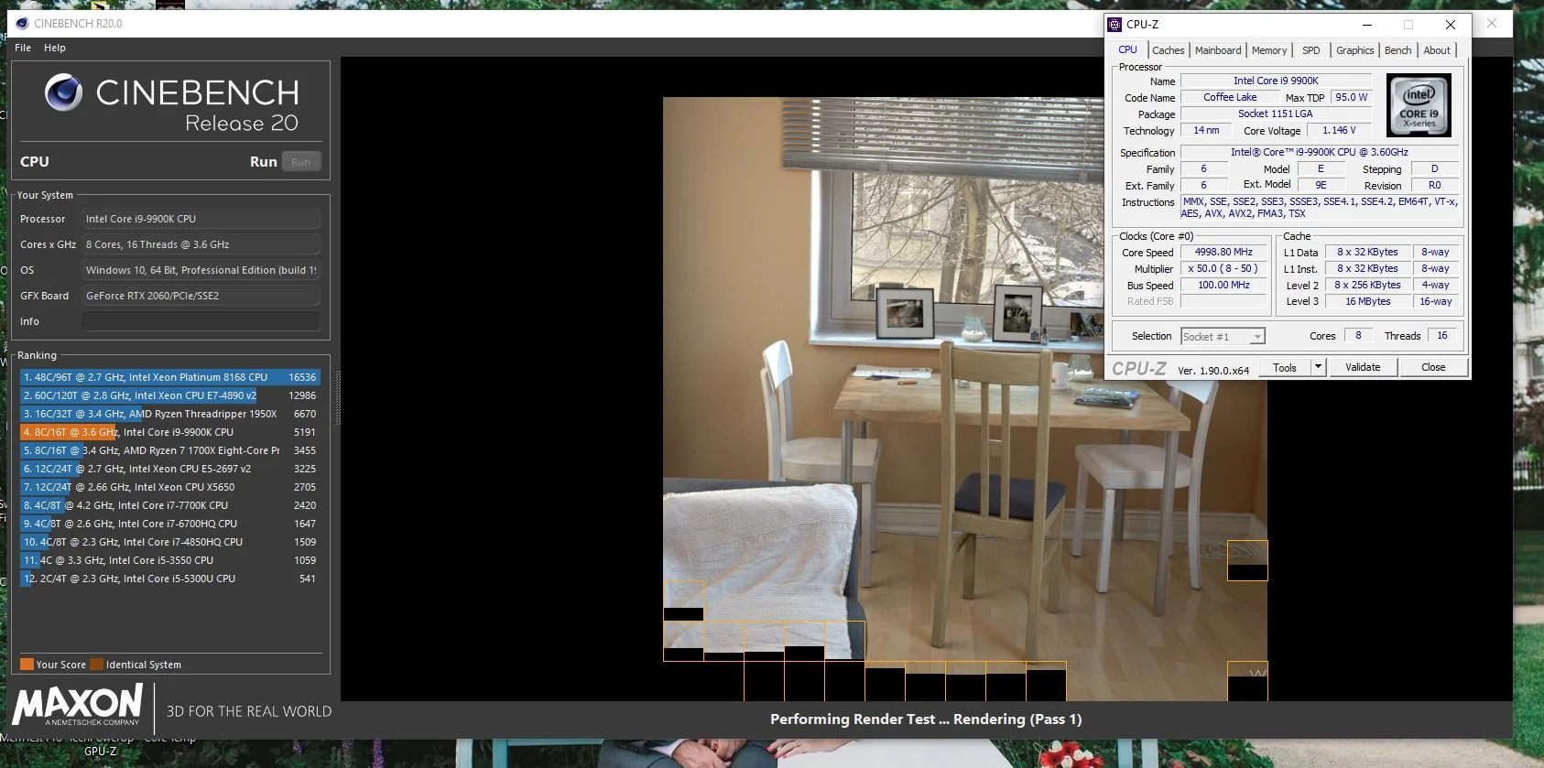
Task: Select the Core i7-6700HQ ranking row
Action: [169, 524]
